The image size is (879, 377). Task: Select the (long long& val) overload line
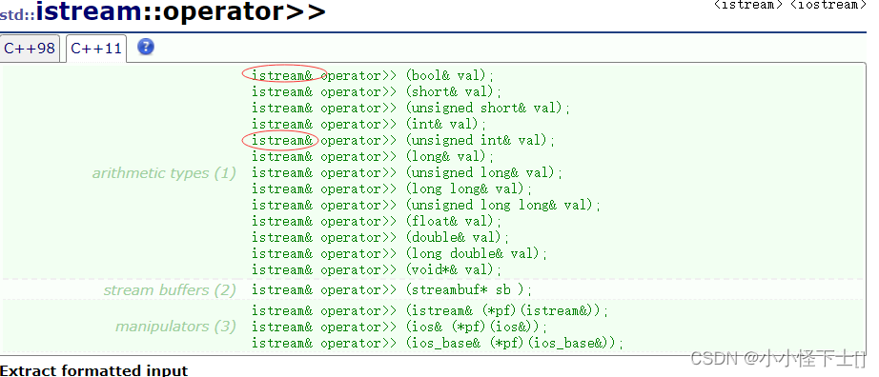(392, 188)
